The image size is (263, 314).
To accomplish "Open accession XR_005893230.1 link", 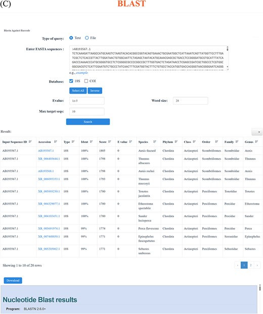I will pos(49,191).
